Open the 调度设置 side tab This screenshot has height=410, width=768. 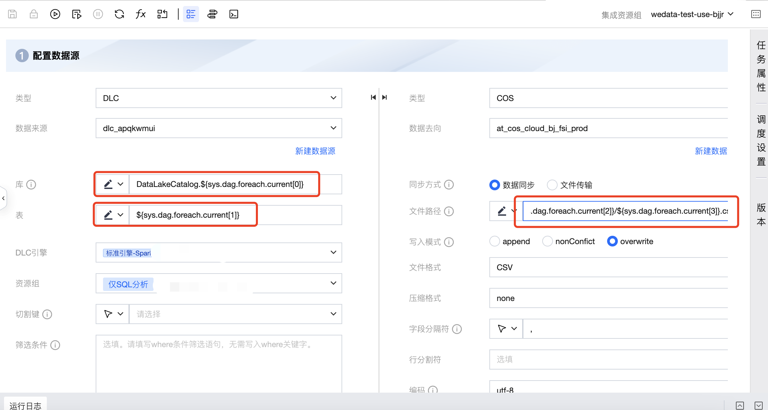761,140
